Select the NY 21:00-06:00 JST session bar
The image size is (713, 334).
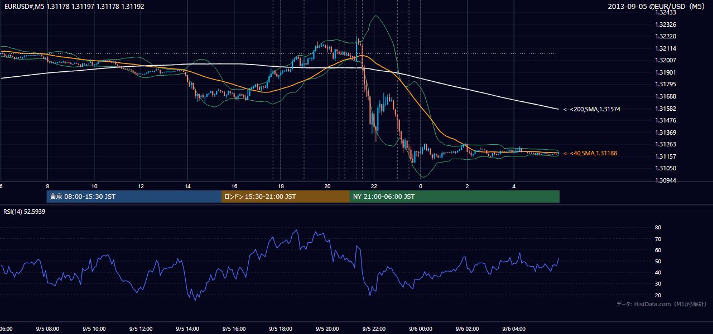point(455,197)
